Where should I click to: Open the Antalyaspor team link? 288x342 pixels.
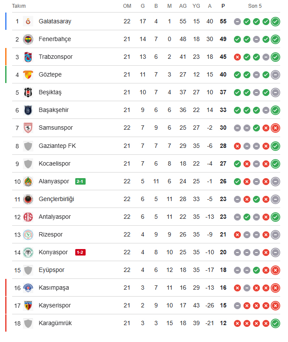click(x=54, y=217)
